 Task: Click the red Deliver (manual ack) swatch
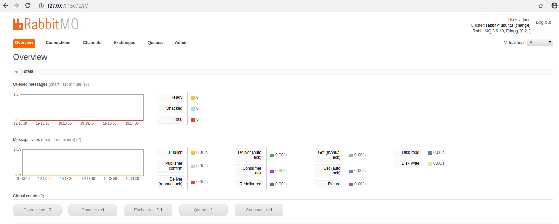coord(193,182)
